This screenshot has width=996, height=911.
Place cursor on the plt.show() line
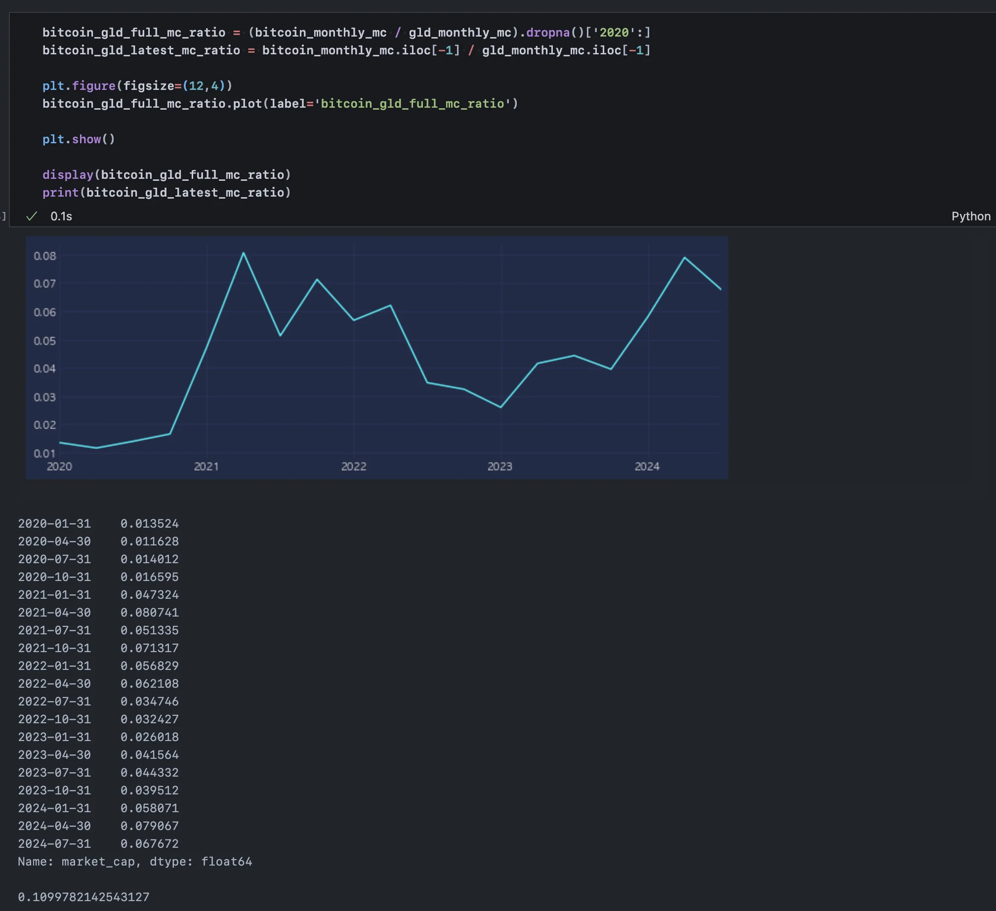79,139
